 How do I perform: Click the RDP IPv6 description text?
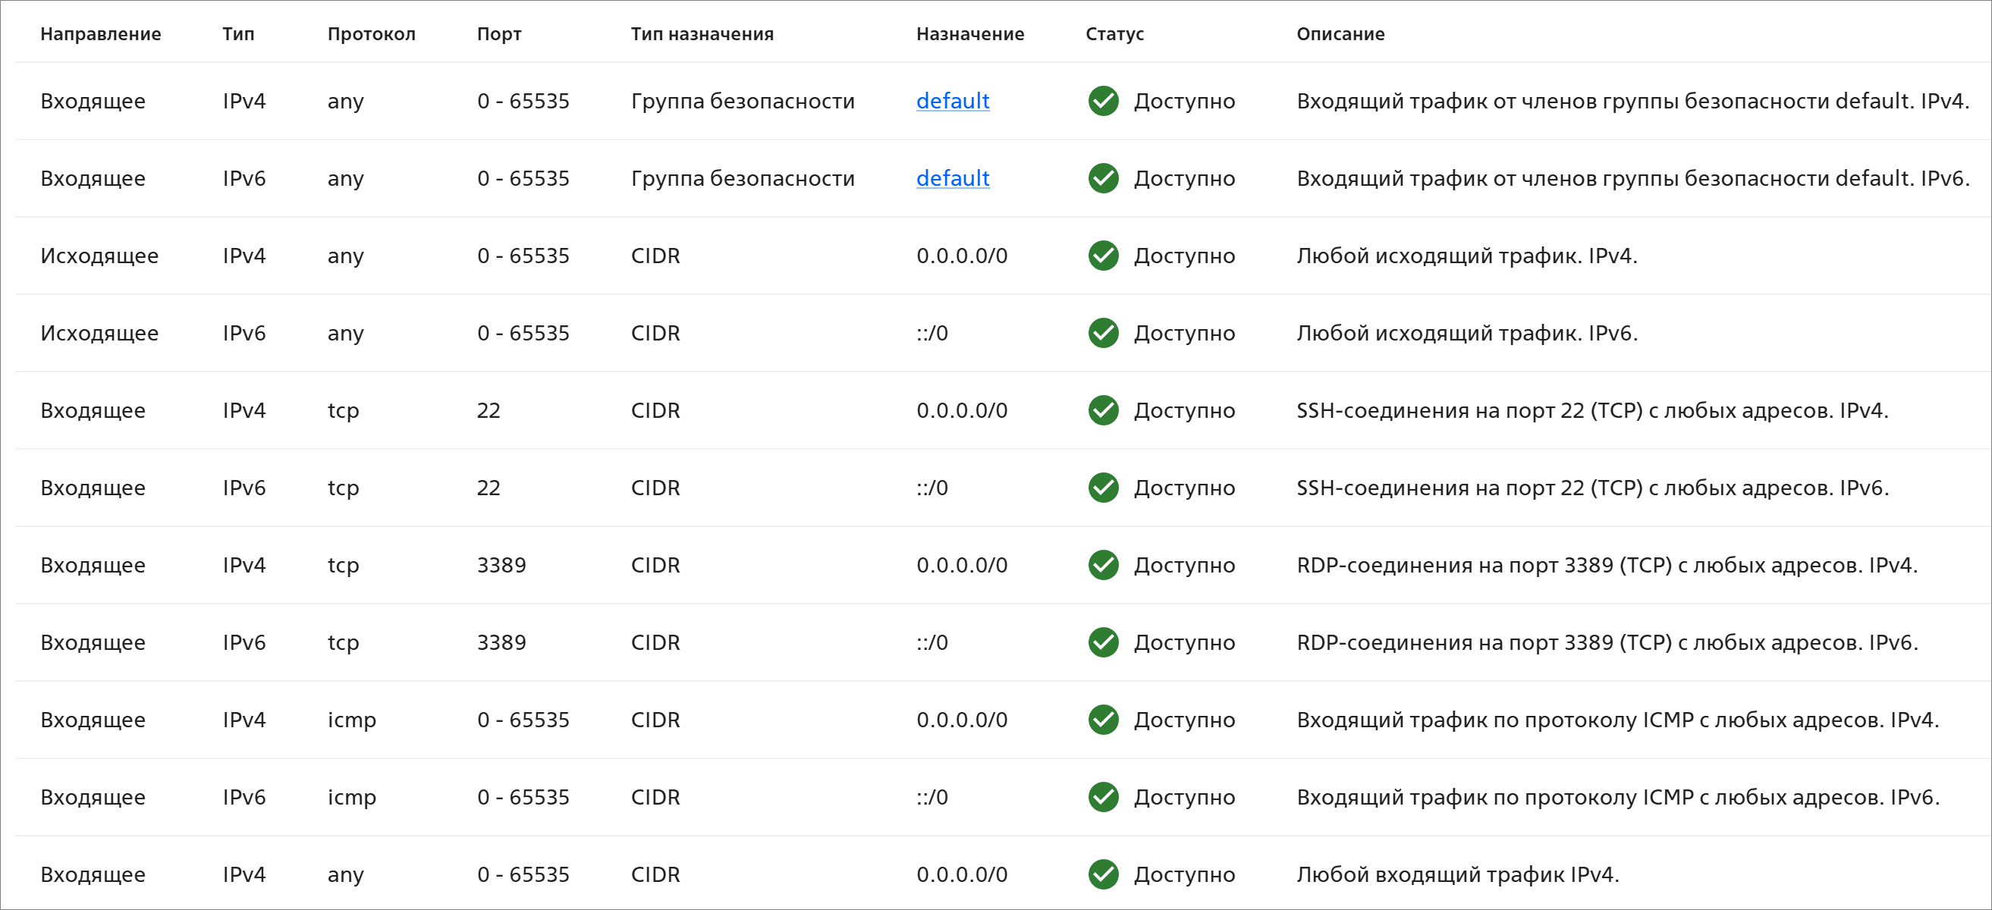[1607, 642]
